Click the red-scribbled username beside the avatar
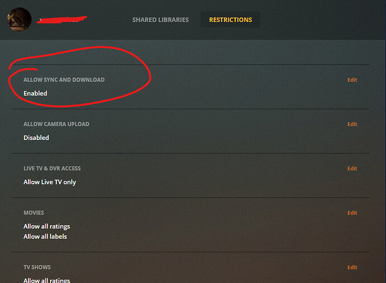This screenshot has height=283, width=386. click(62, 20)
